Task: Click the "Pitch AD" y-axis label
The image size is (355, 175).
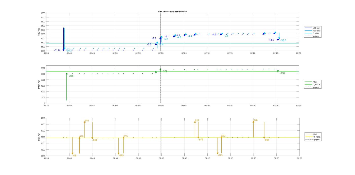Action: (39, 85)
